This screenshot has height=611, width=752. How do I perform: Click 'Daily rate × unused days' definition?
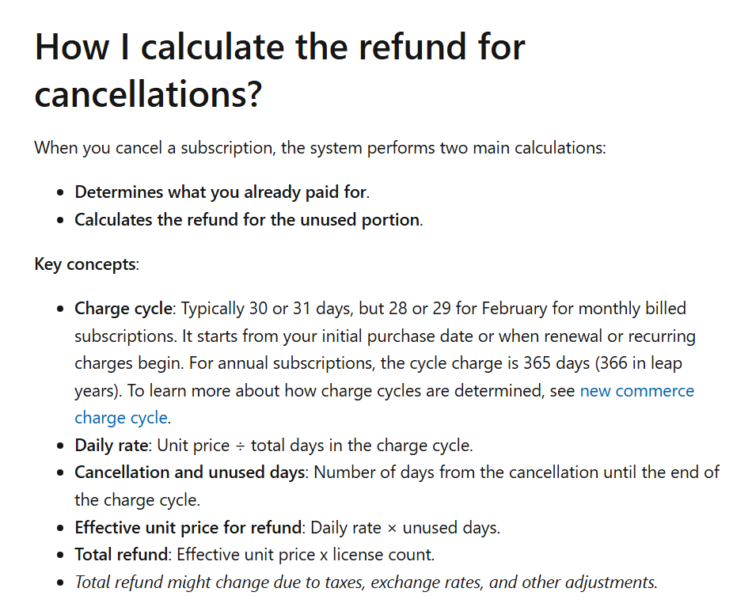click(x=405, y=528)
